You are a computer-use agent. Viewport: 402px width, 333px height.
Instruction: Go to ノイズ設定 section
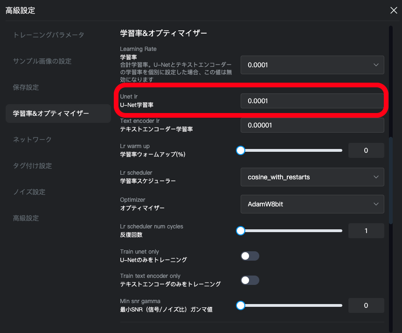[29, 192]
